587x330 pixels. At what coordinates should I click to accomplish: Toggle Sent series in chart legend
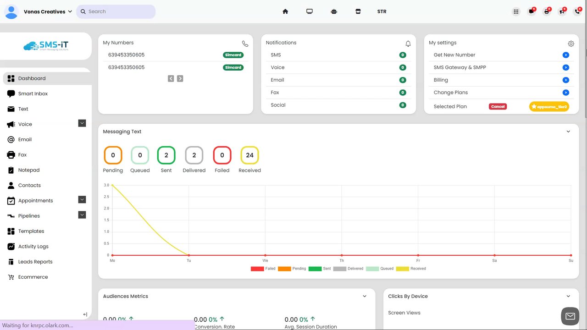tap(320, 269)
